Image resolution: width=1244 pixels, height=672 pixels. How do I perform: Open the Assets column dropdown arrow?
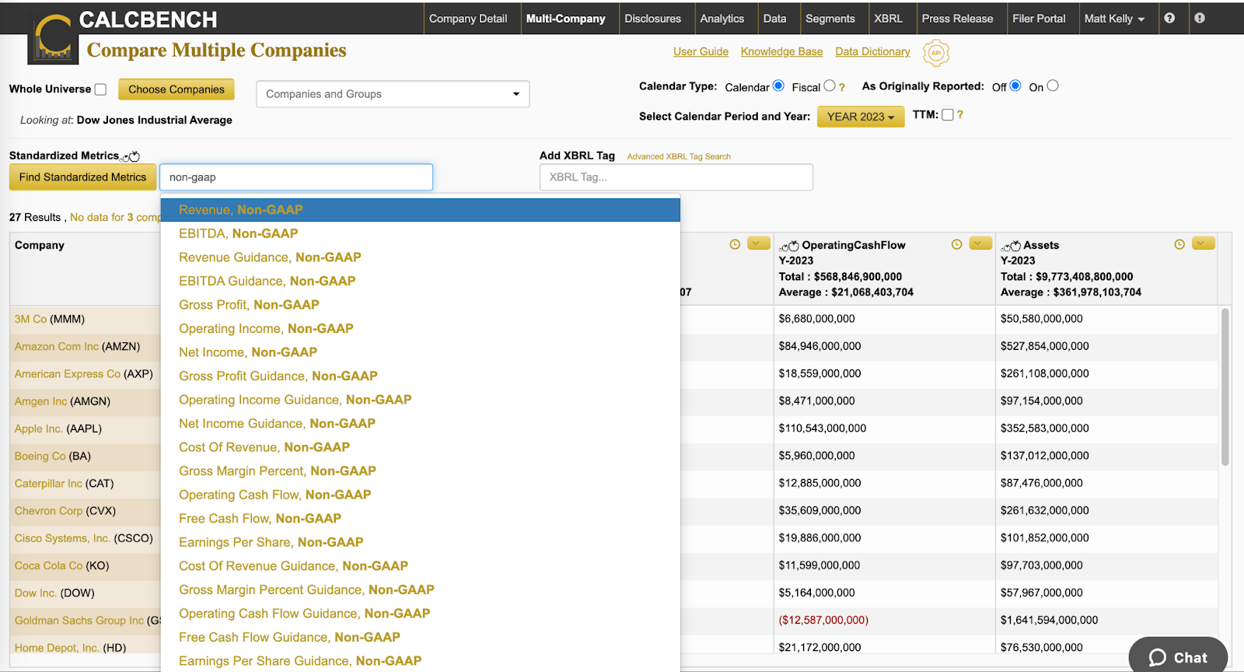tap(1204, 243)
